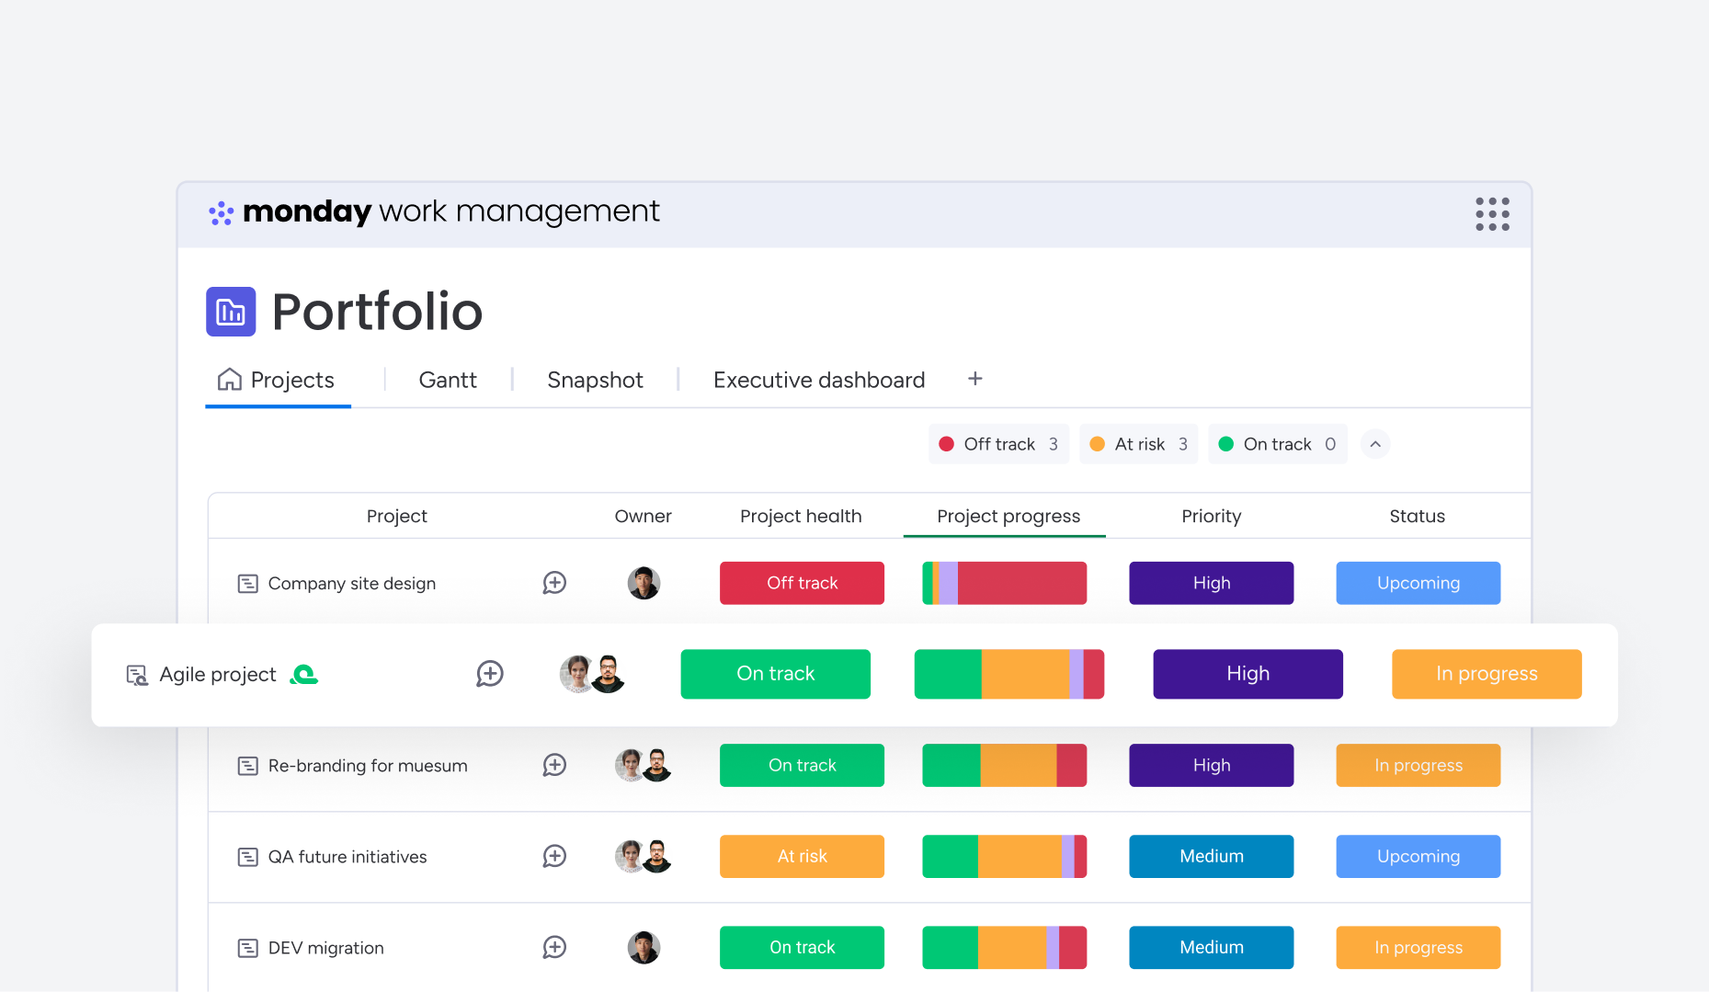Change Off track health of Company site design
Viewport: 1709px width, 992px height.
tap(802, 583)
